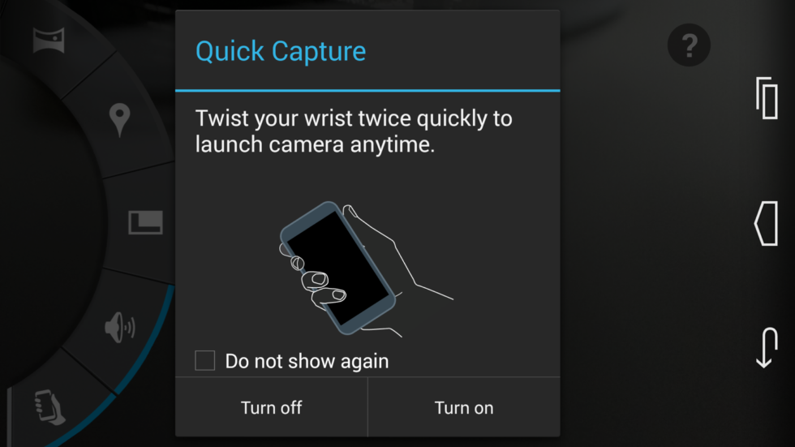Image resolution: width=795 pixels, height=447 pixels.
Task: Select the widescreen aspect ratio icon
Action: click(145, 222)
